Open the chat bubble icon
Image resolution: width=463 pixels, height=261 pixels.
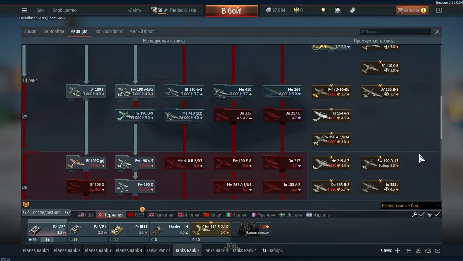click(x=428, y=250)
